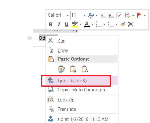Image resolution: width=150 pixels, height=123 pixels.
Task: Click the Delete X icon
Action: tap(131, 24)
